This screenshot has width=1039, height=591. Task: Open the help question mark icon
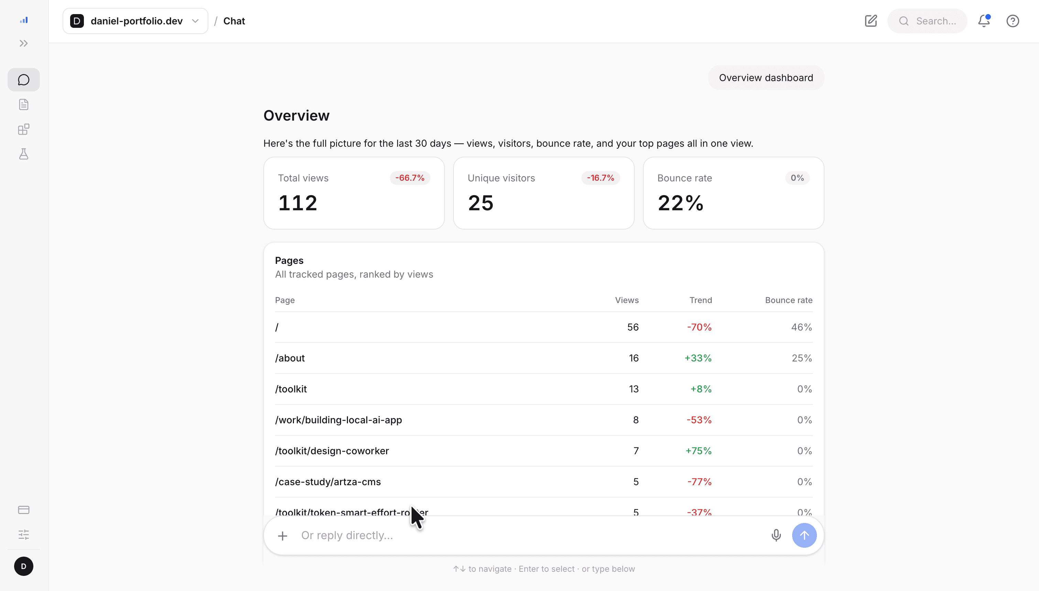tap(1013, 21)
